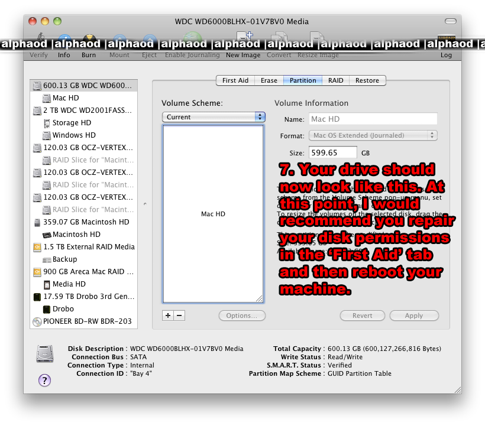Select the 17.59 TB Drobo 3rd Gen icon
Screen dimensions: 485x426
37,297
